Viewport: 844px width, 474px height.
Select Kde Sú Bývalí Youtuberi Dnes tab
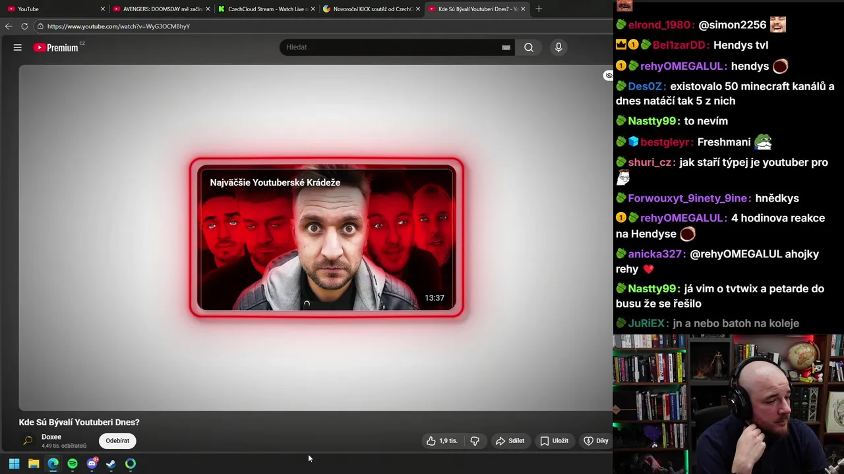point(477,9)
